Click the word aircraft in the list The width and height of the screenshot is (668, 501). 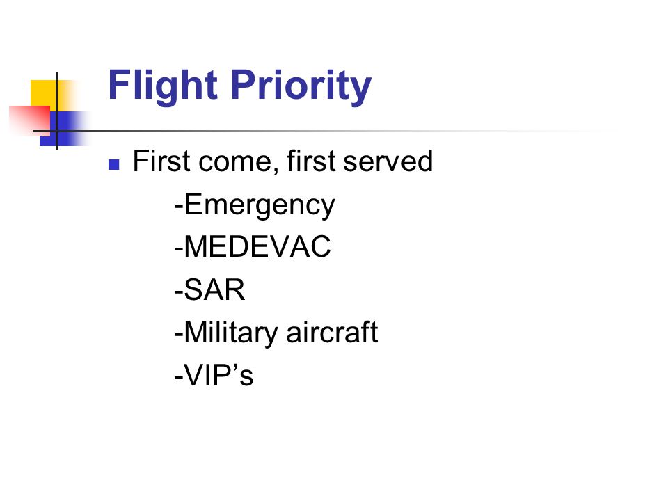(332, 333)
